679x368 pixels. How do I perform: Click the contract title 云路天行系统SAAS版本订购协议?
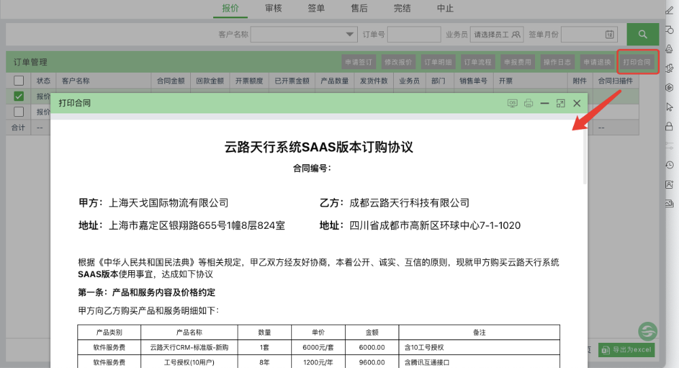[318, 147]
